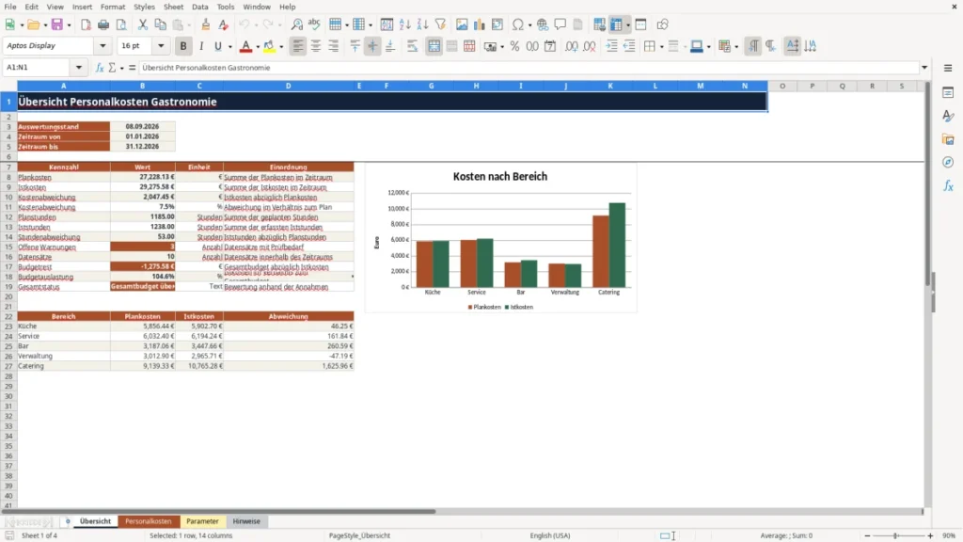Expand the Name Box dropdown
Screen dimensions: 963x542
[x=79, y=68]
